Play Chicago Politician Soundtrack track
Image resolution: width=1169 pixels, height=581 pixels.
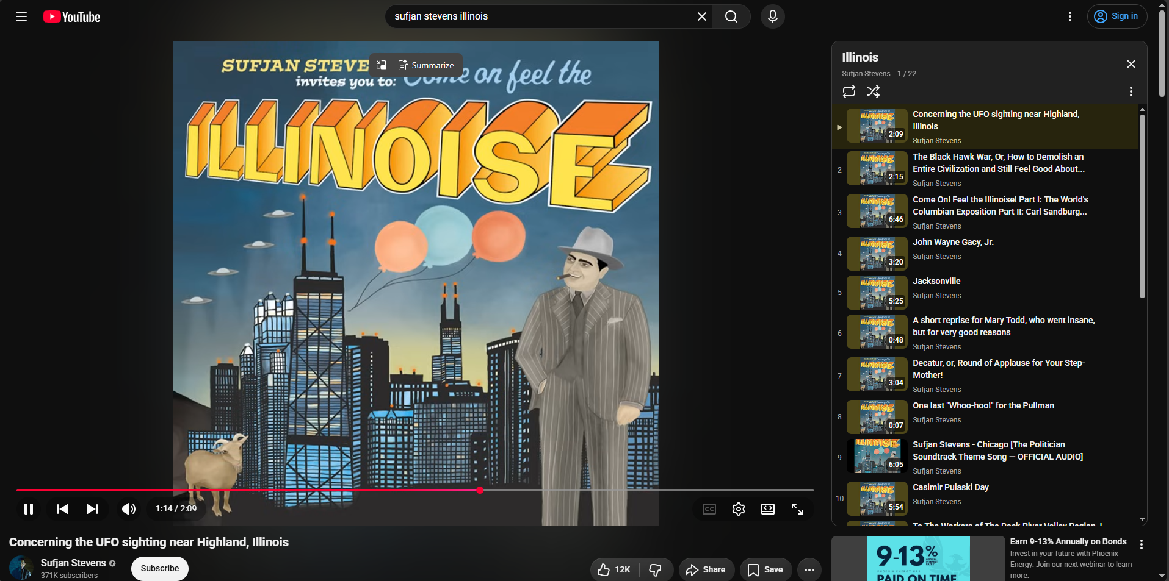click(985, 457)
